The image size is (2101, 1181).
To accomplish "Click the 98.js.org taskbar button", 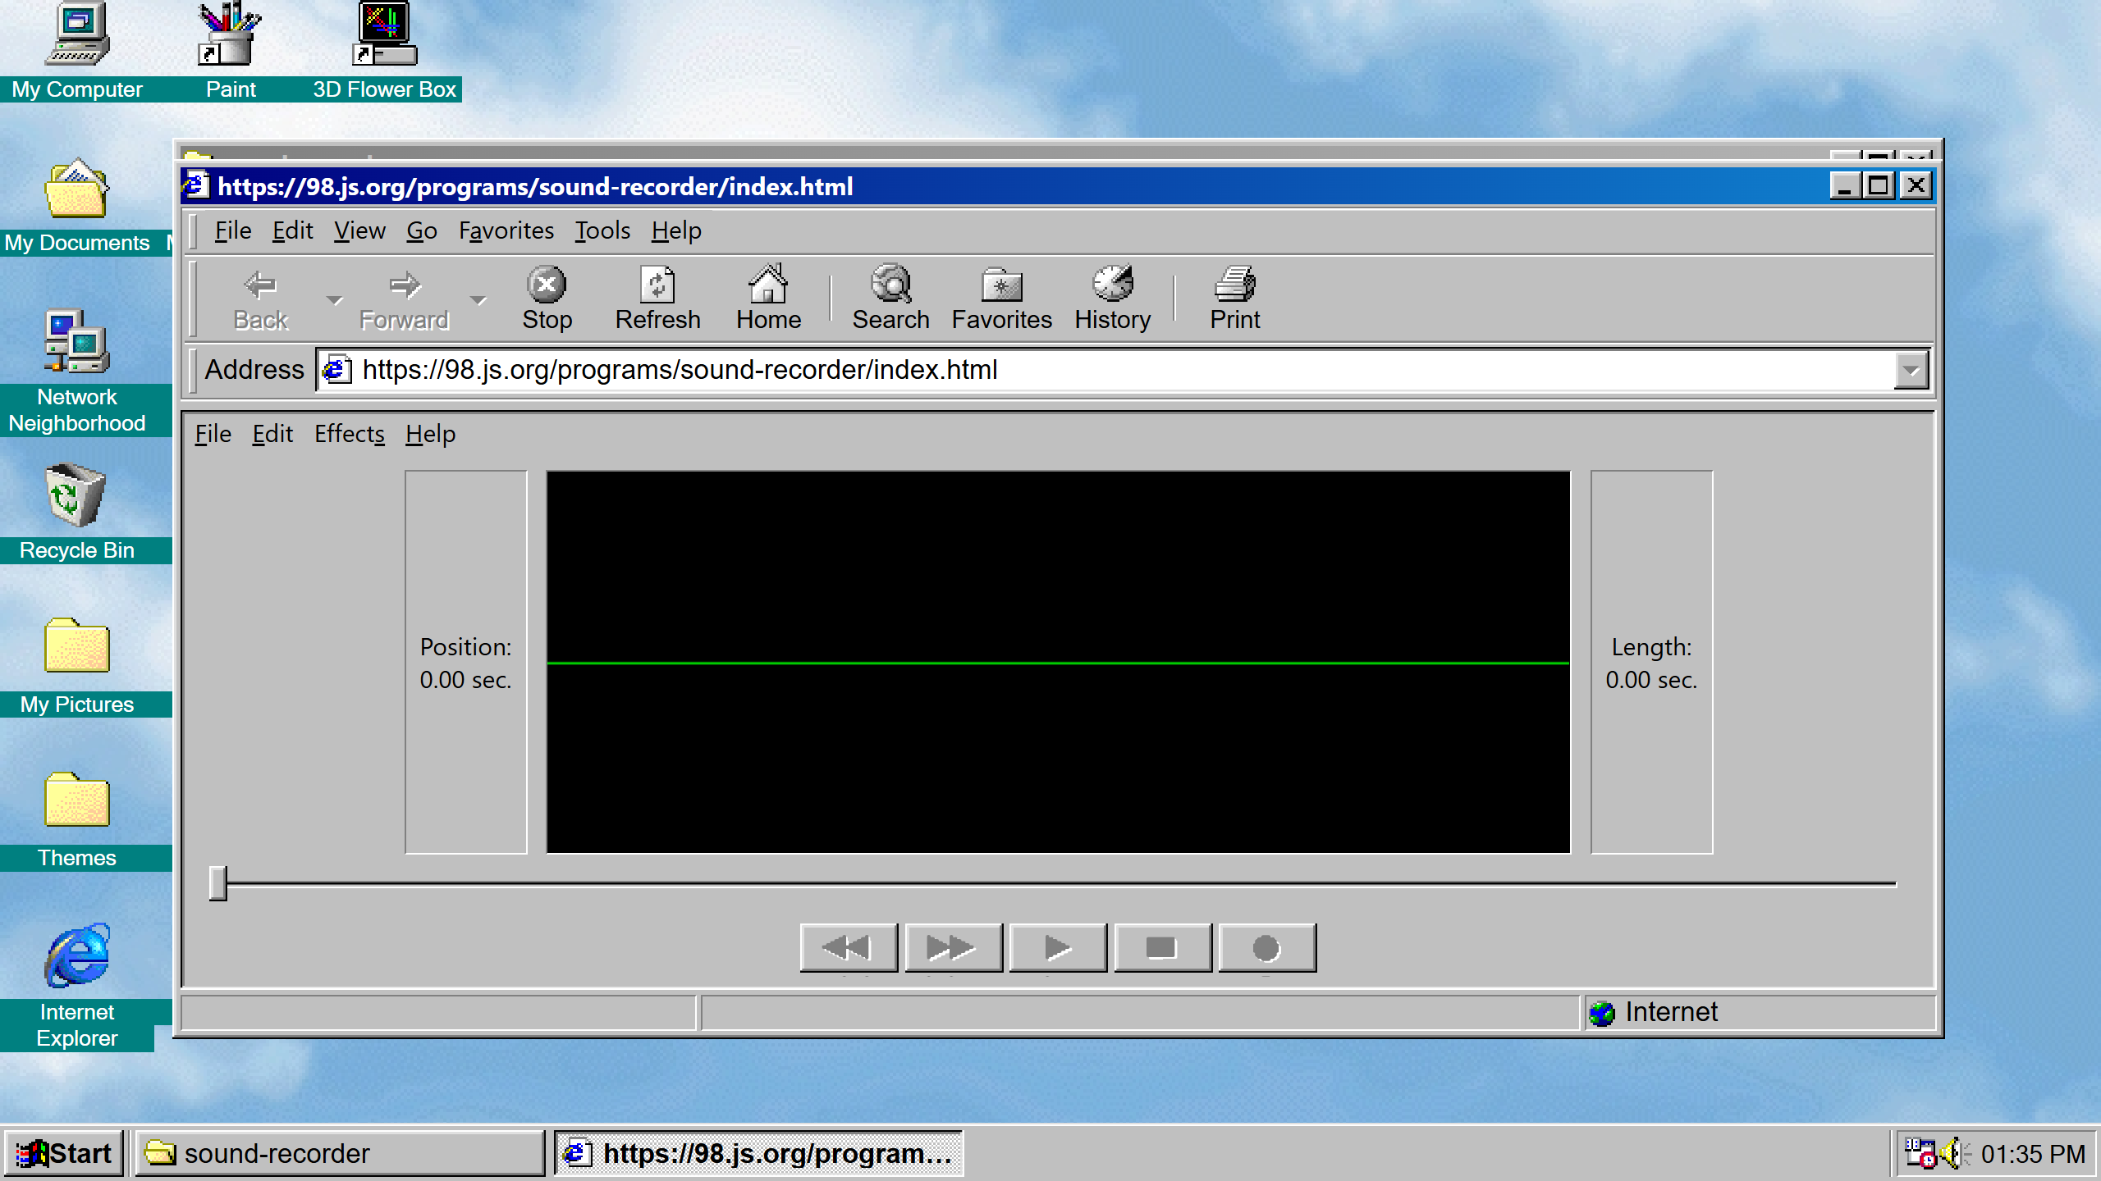I will pos(758,1153).
